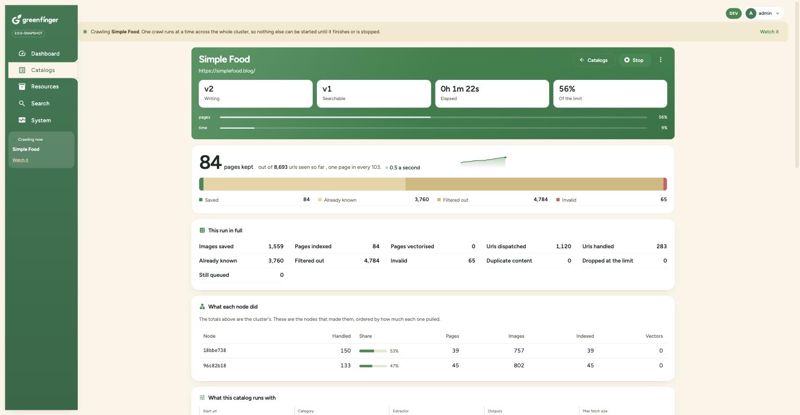800x415 pixels.
Task: Click the 'Urls dispatched' value 1,120
Action: click(x=563, y=246)
